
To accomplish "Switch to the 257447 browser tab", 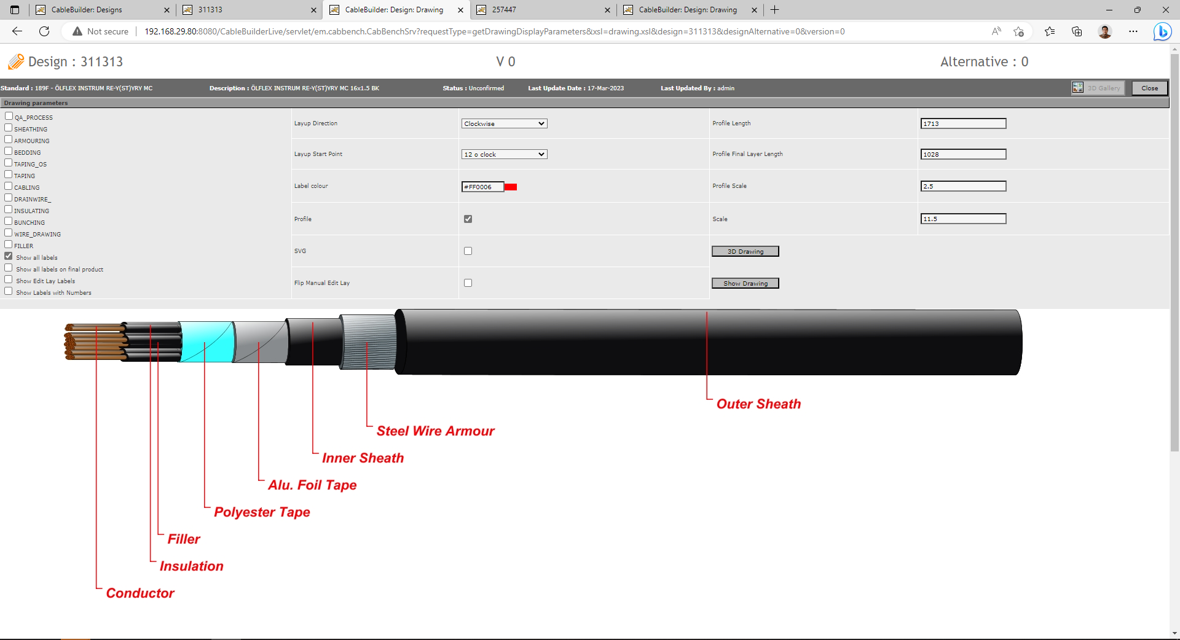I will 542,10.
